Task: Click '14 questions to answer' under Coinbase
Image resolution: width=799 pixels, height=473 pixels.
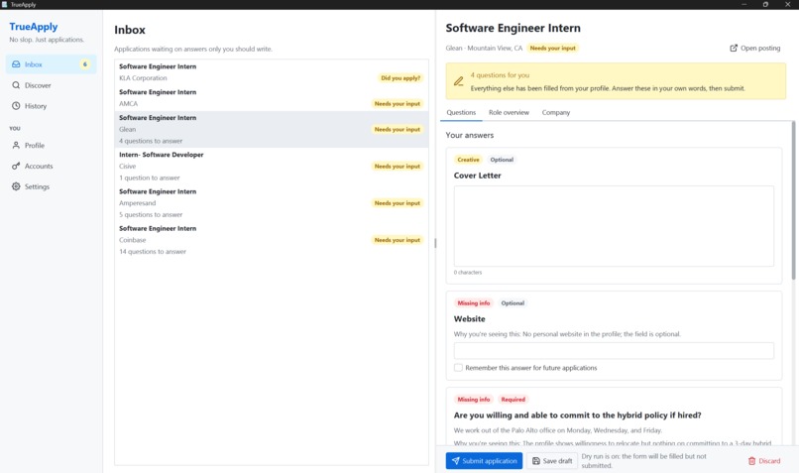Action: [153, 251]
